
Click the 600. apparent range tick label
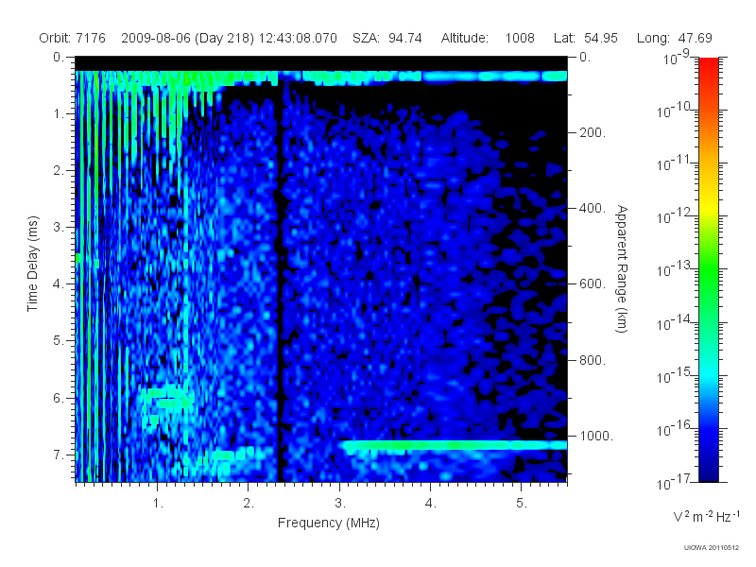(593, 284)
